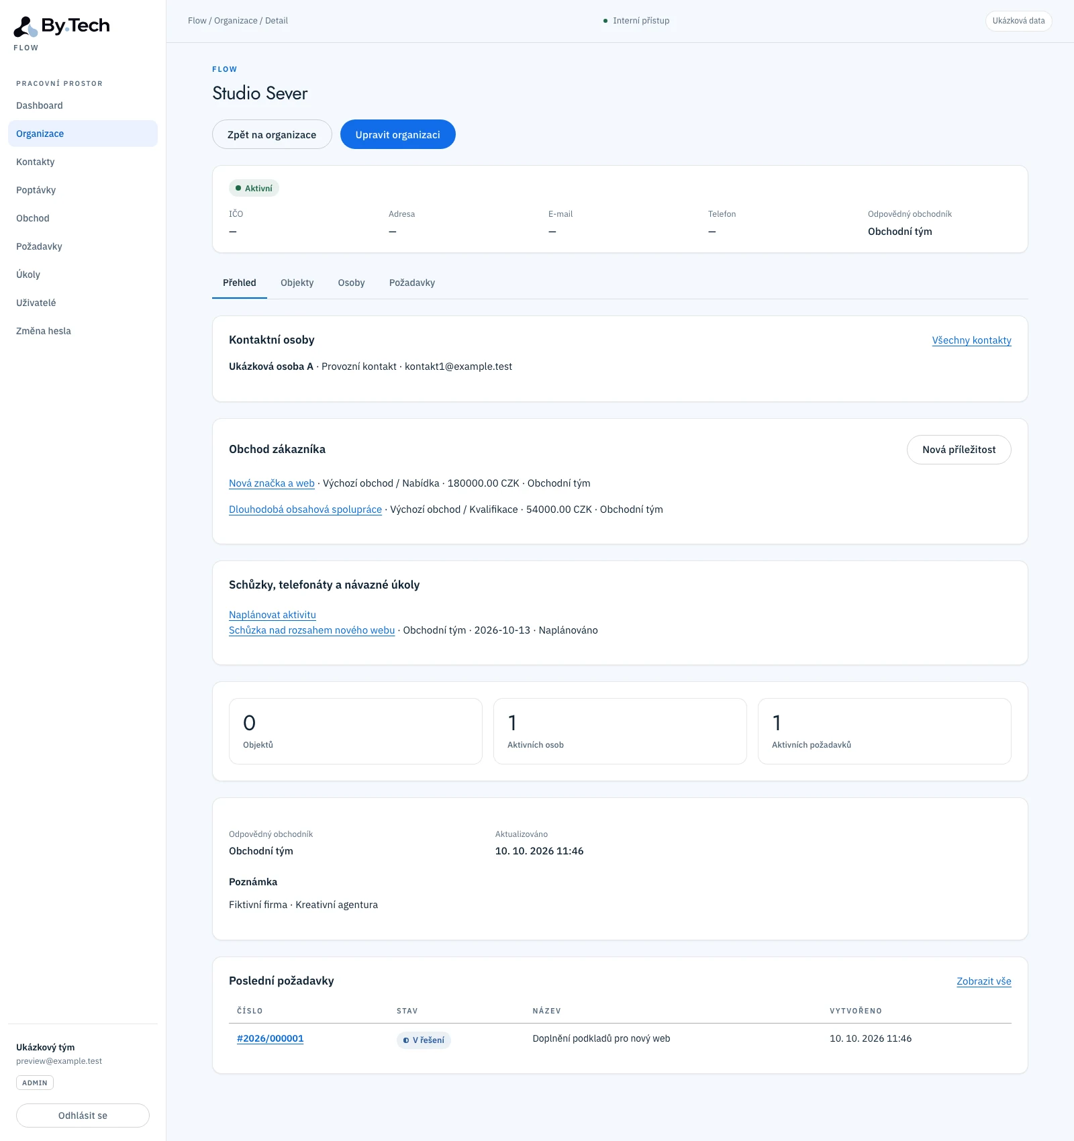Viewport: 1074px width, 1141px height.
Task: Switch to the Požadavky tab
Action: [412, 283]
